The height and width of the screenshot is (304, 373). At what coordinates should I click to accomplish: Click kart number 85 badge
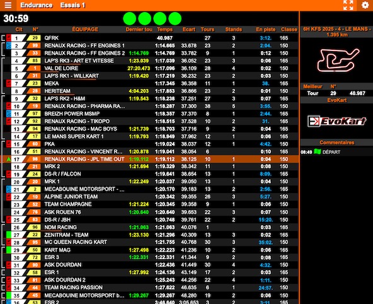[x=34, y=61]
